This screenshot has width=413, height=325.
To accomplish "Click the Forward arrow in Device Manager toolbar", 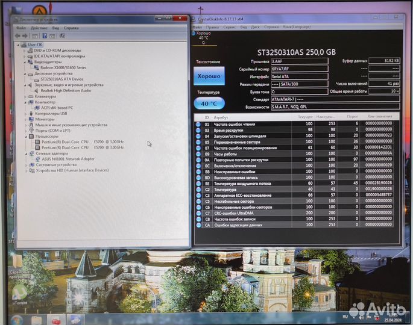I will (25, 36).
